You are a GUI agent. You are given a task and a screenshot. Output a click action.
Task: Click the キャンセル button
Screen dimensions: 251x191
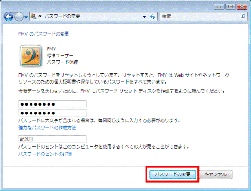pos(216,174)
